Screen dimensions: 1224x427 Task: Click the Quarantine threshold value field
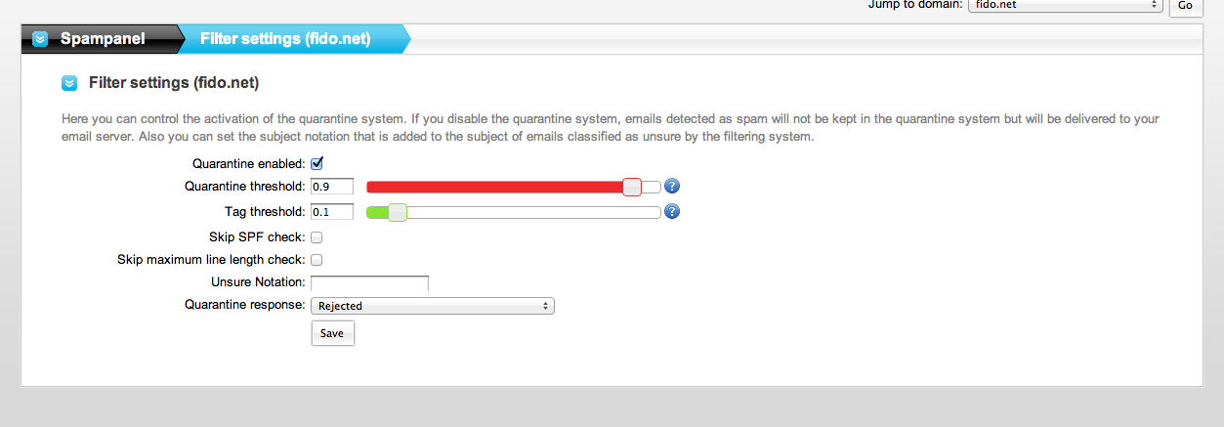coord(331,187)
